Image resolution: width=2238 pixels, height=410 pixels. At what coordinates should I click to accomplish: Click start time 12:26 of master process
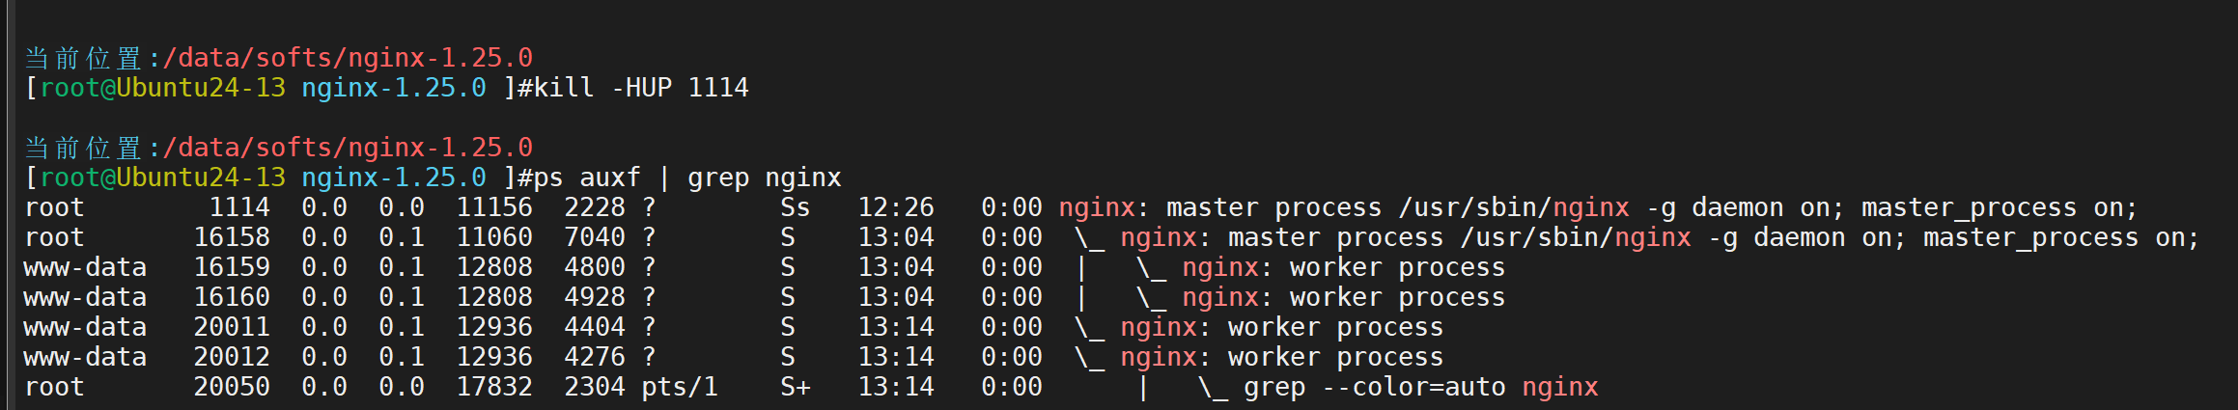[896, 207]
